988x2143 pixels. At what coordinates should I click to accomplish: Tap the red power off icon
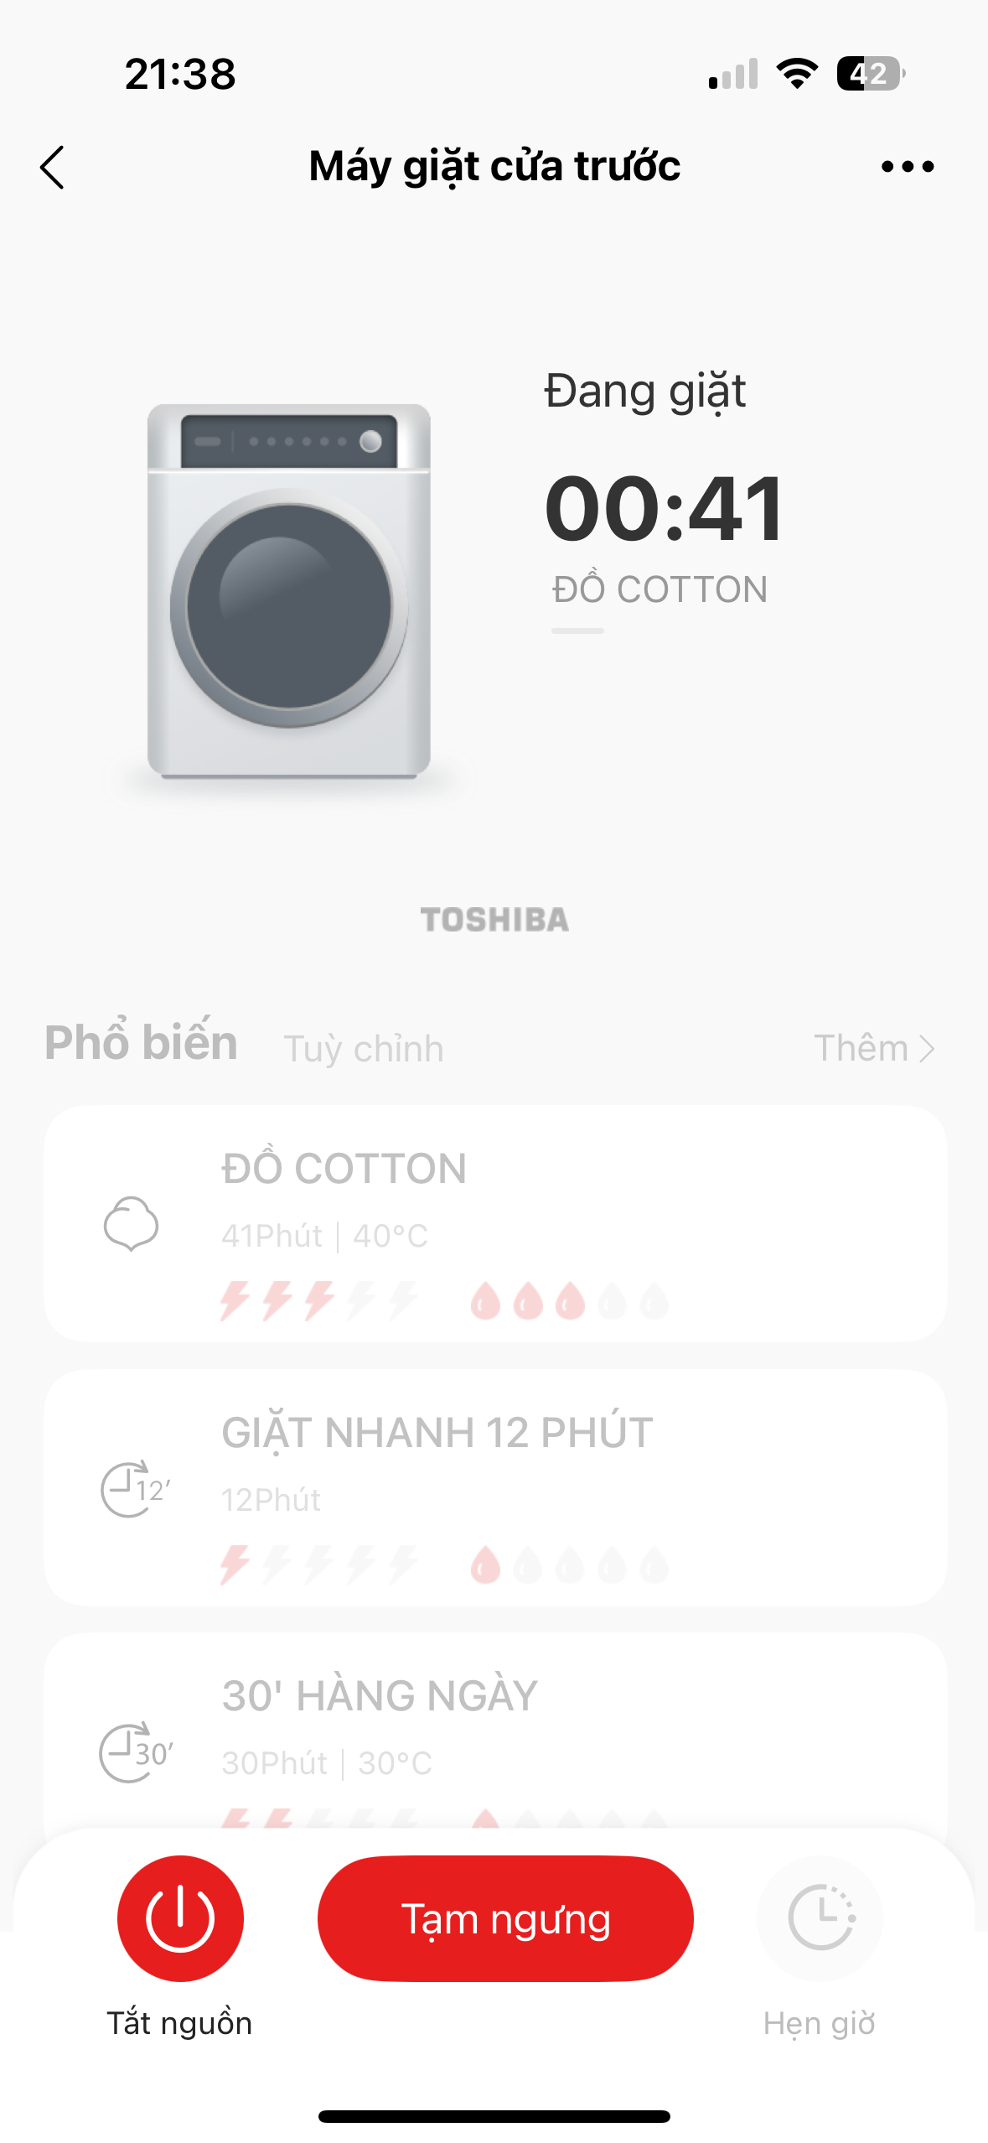180,1918
